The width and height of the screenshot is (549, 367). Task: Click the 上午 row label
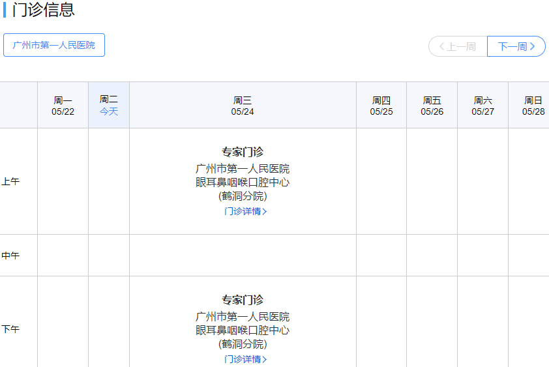pyautogui.click(x=11, y=182)
